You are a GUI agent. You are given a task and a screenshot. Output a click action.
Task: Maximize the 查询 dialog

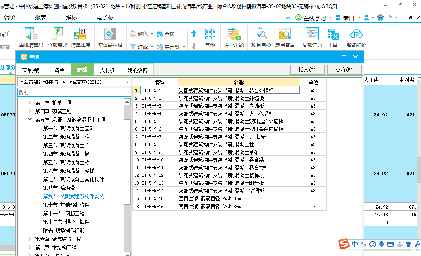[x=344, y=57]
